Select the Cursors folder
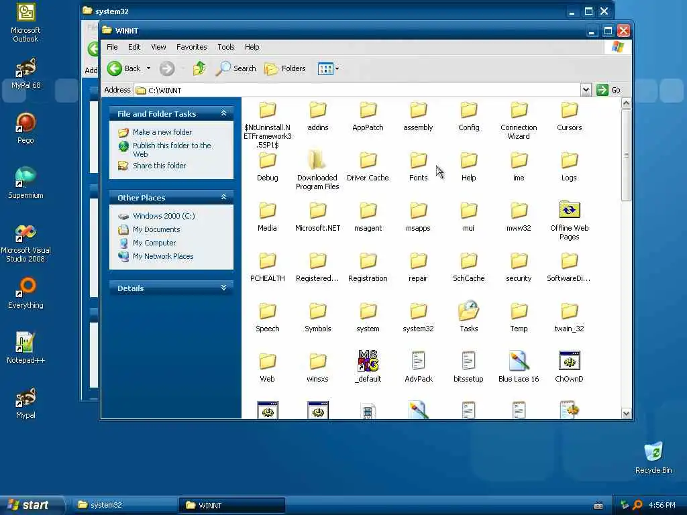Image resolution: width=687 pixels, height=515 pixels. click(x=569, y=117)
